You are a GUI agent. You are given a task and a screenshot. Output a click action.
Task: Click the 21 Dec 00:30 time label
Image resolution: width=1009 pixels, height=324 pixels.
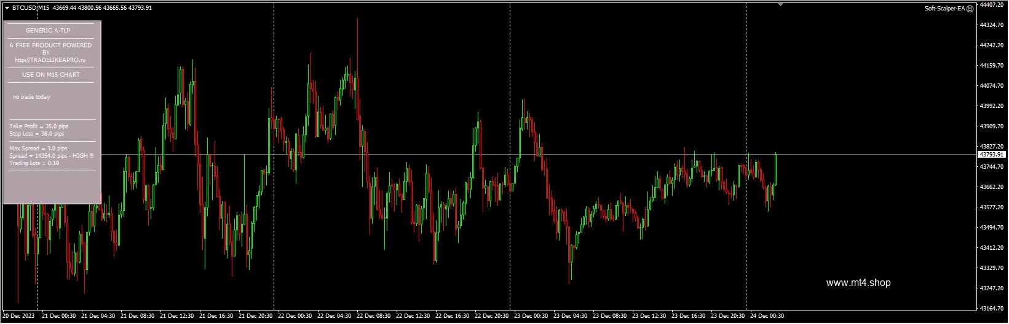59,317
